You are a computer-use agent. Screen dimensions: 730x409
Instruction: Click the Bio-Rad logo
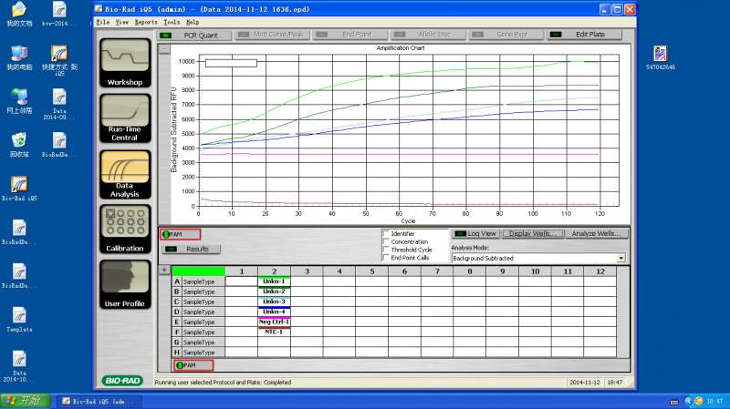[122, 381]
